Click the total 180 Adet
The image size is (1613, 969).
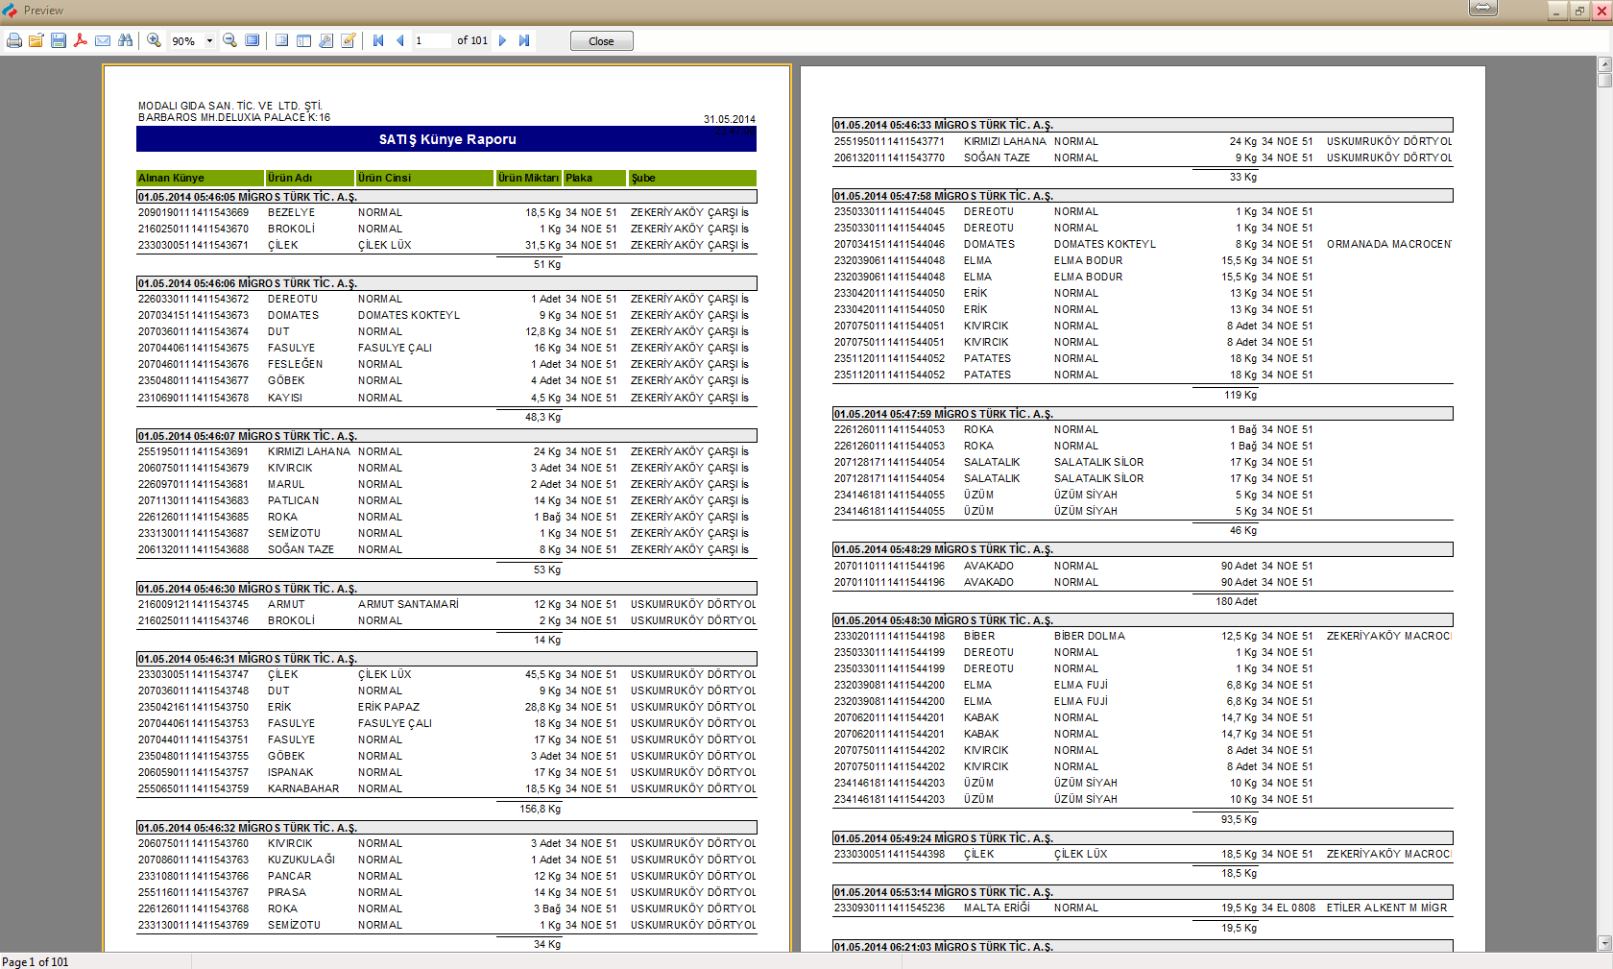click(x=1237, y=601)
